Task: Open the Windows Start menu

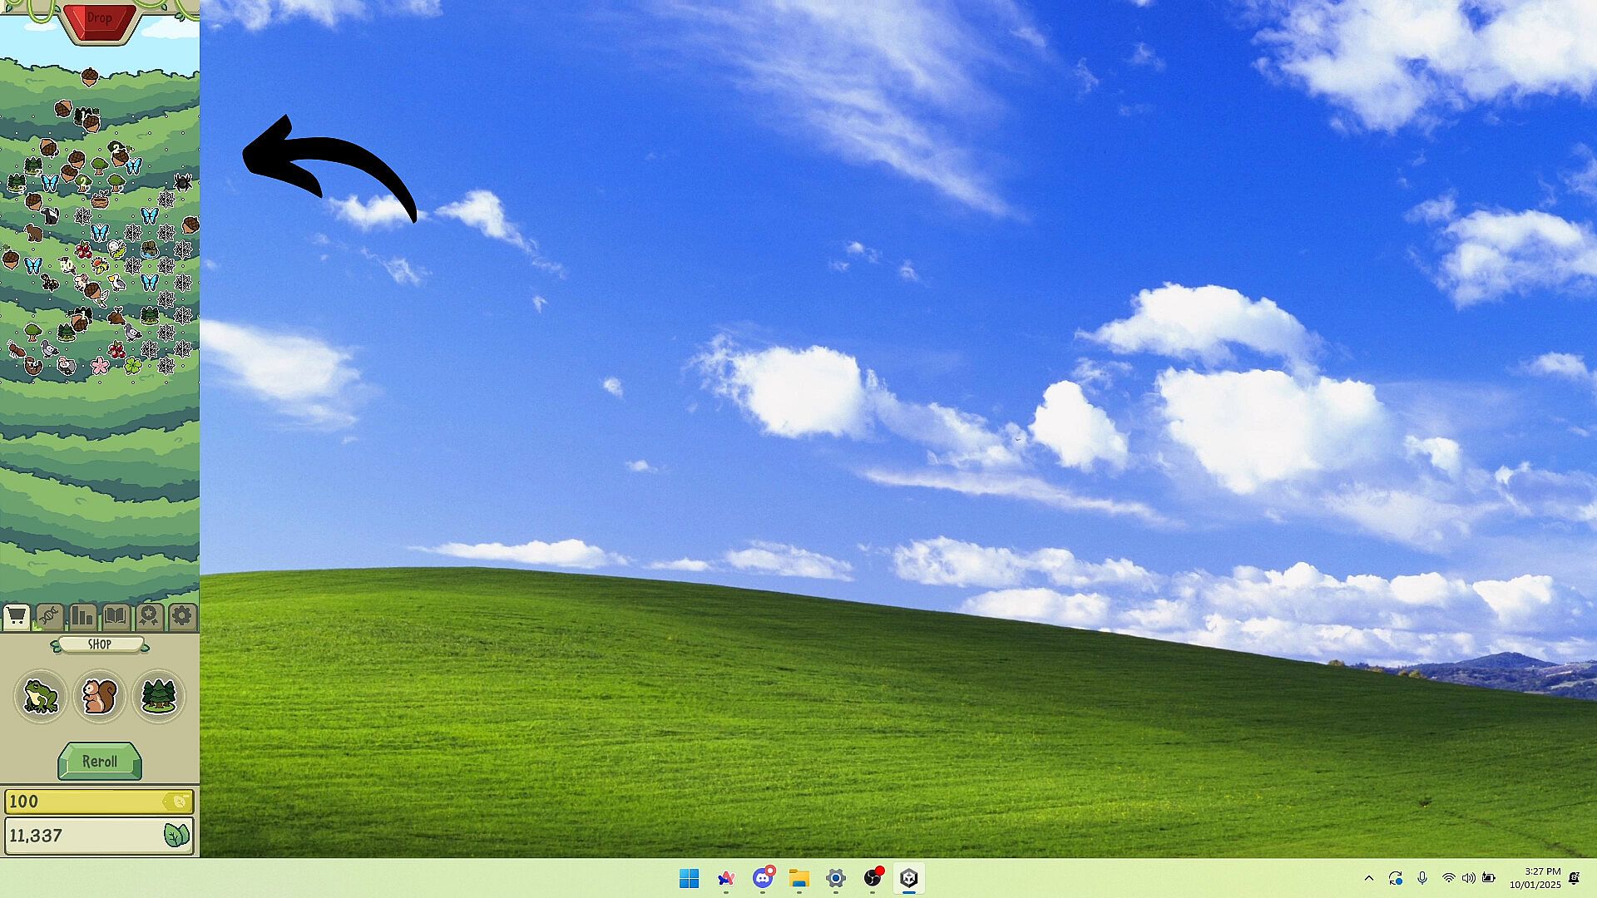Action: (689, 878)
